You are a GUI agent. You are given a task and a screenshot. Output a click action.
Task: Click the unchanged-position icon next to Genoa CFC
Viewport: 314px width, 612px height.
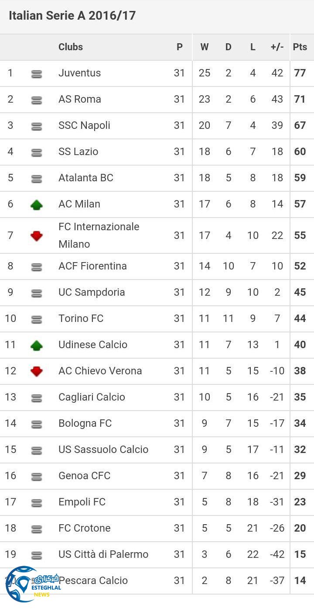coord(37,477)
